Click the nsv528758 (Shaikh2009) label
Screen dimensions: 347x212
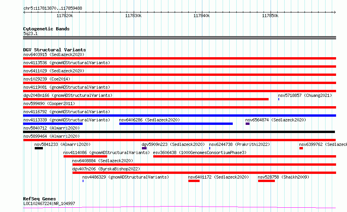tap(283, 177)
